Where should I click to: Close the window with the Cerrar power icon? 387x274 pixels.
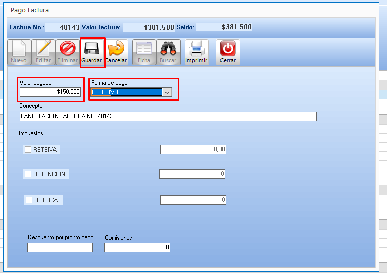[228, 49]
